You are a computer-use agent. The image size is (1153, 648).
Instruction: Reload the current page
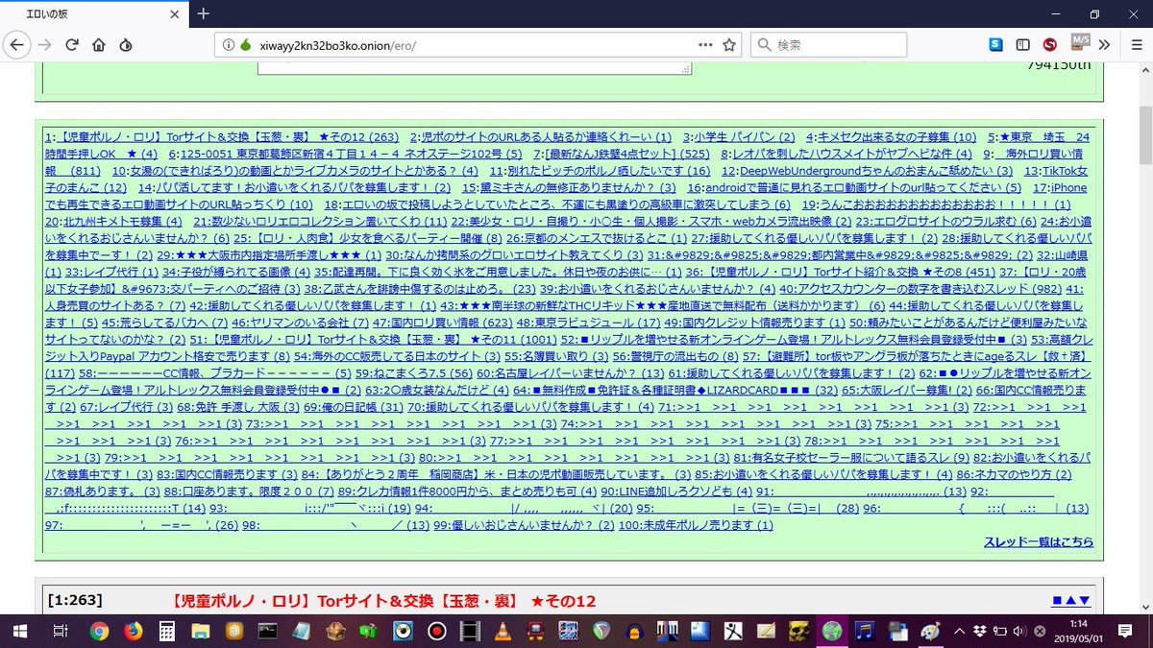coord(72,44)
